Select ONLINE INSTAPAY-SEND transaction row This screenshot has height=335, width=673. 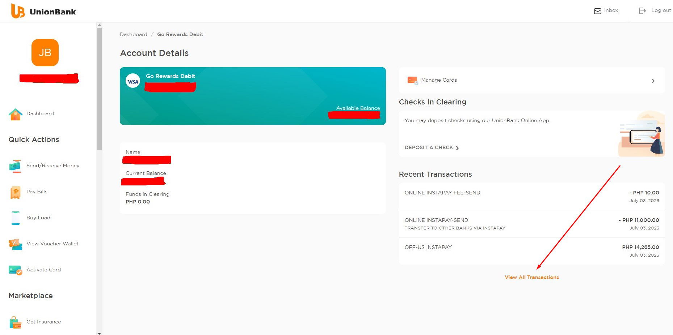[x=532, y=224]
